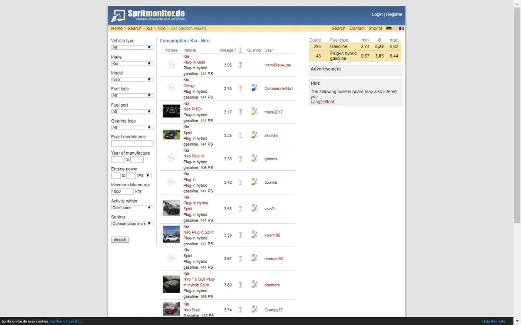Image resolution: width=521 pixels, height=325 pixels.
Task: Open Kia in the breadcrumb
Action: (x=149, y=29)
